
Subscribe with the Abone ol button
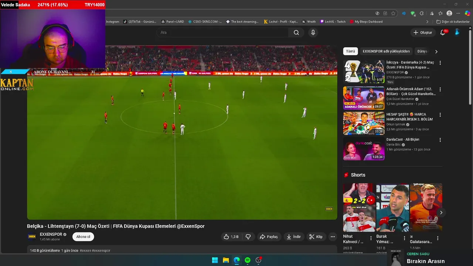tap(83, 237)
